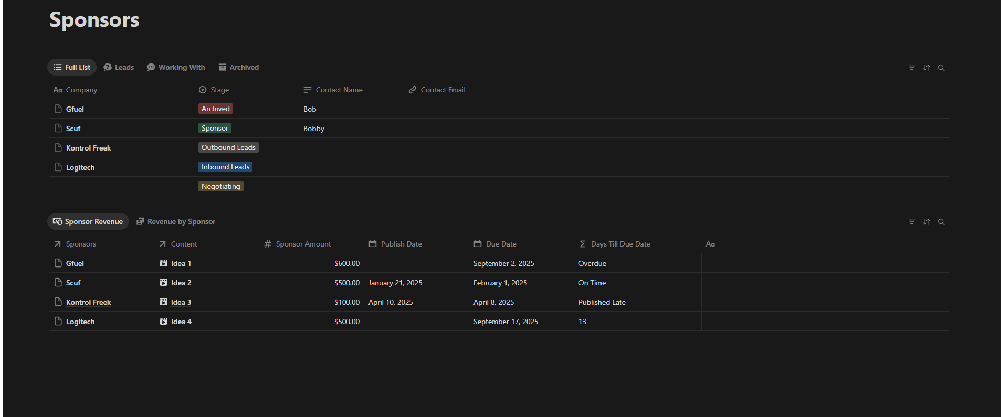The height and width of the screenshot is (417, 1001).
Task: Select the Archived view tab
Action: pyautogui.click(x=239, y=67)
